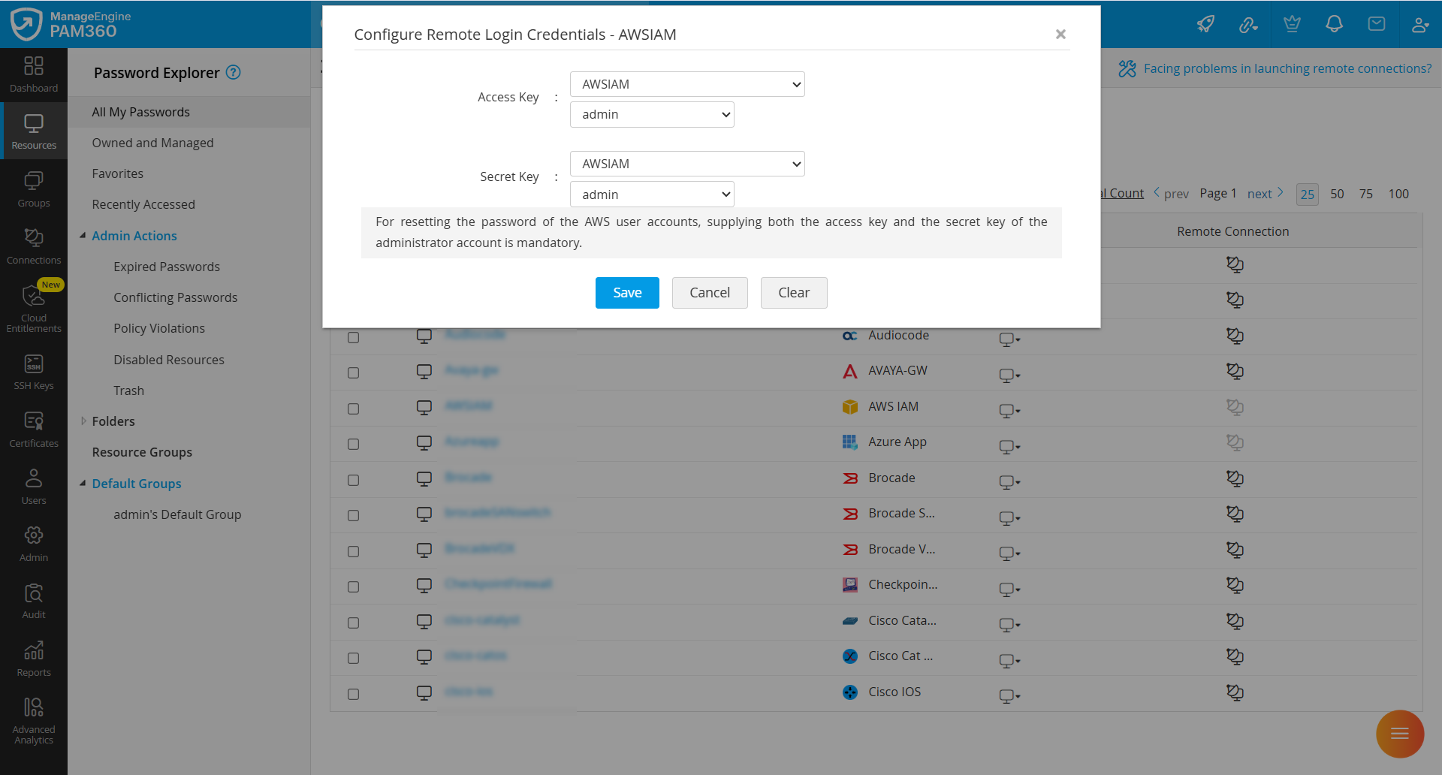Viewport: 1442px width, 775px height.
Task: Select the Connections sidebar icon
Action: [34, 246]
